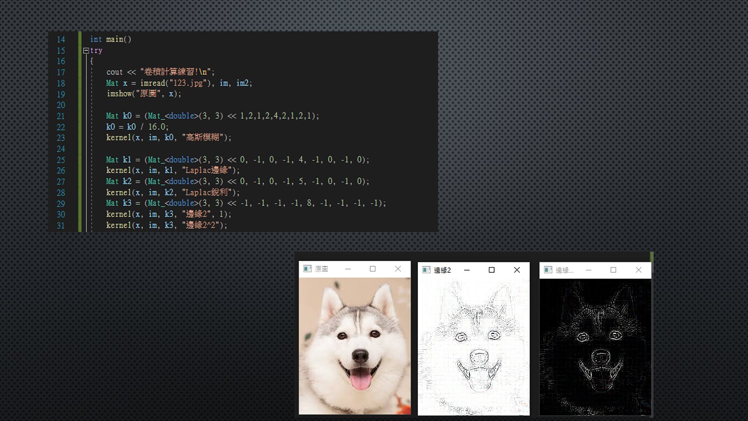
Task: Click the cout statement on line 17
Action: click(160, 72)
